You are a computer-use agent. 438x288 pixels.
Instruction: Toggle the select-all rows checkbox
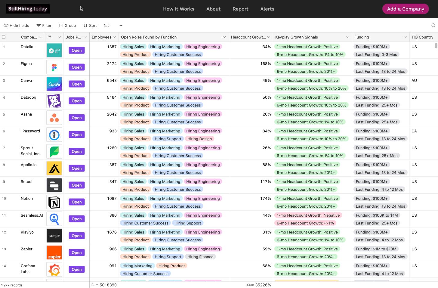click(x=4, y=37)
